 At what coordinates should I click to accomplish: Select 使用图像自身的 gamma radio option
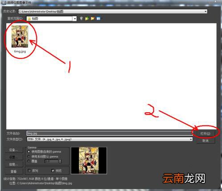point(29,151)
